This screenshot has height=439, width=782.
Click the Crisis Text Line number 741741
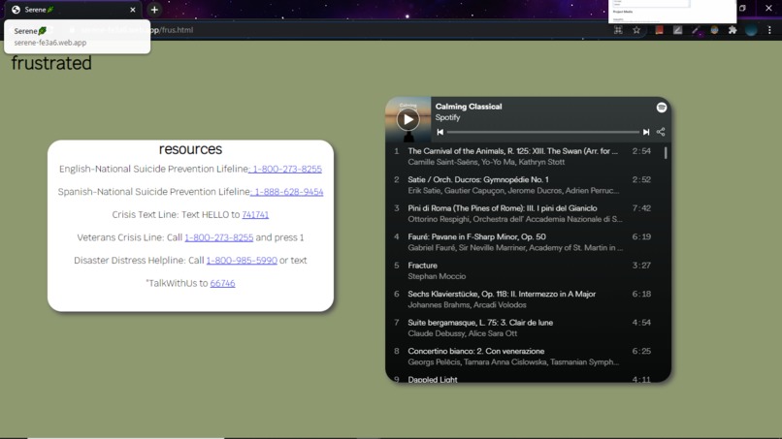tap(255, 215)
